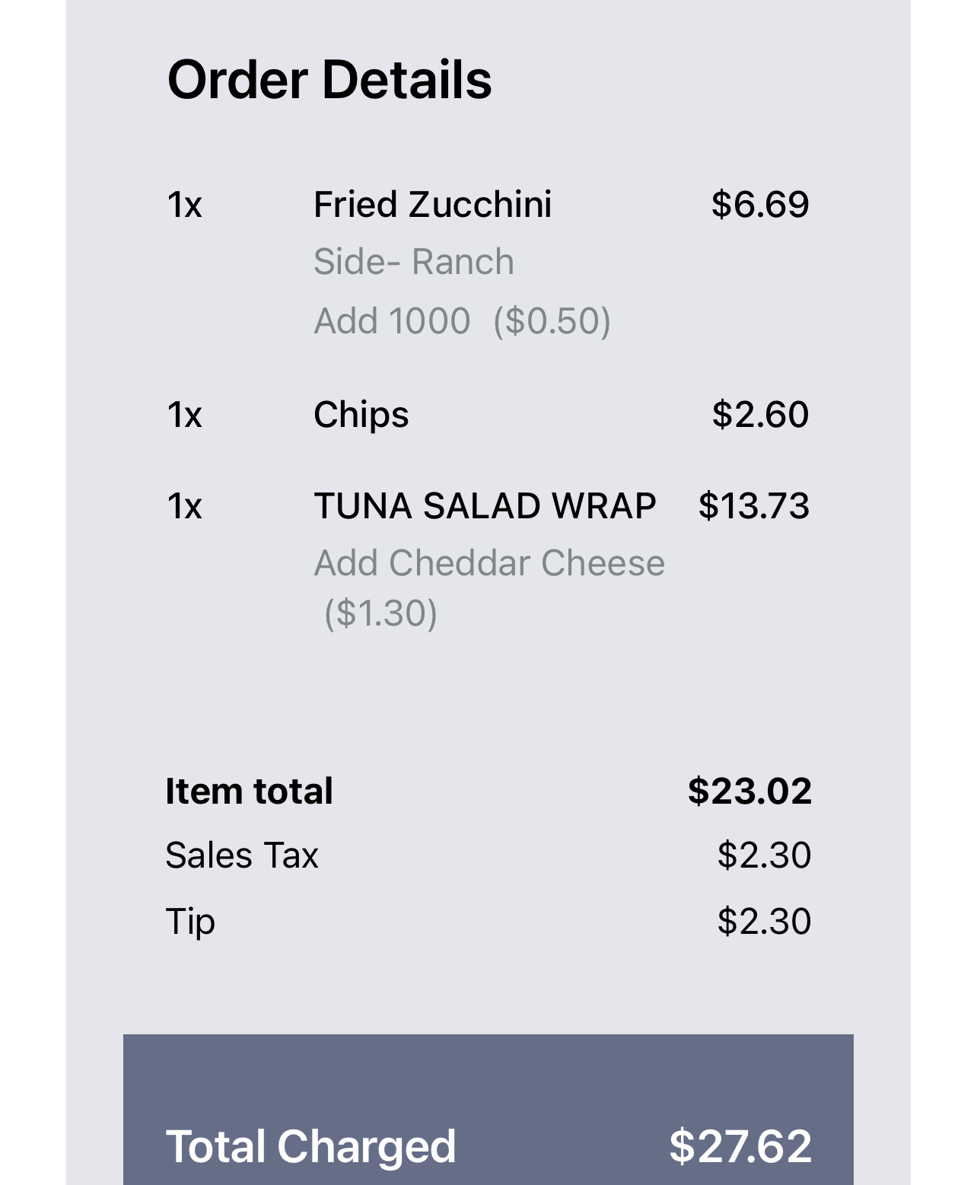977x1185 pixels.
Task: Tap the Add Cheddar Cheese modifier
Action: tap(489, 564)
